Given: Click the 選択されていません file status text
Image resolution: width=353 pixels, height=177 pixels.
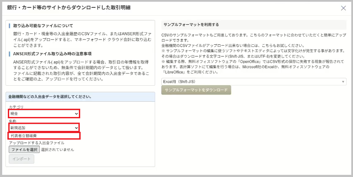Looking at the screenshot, I should (58, 150).
